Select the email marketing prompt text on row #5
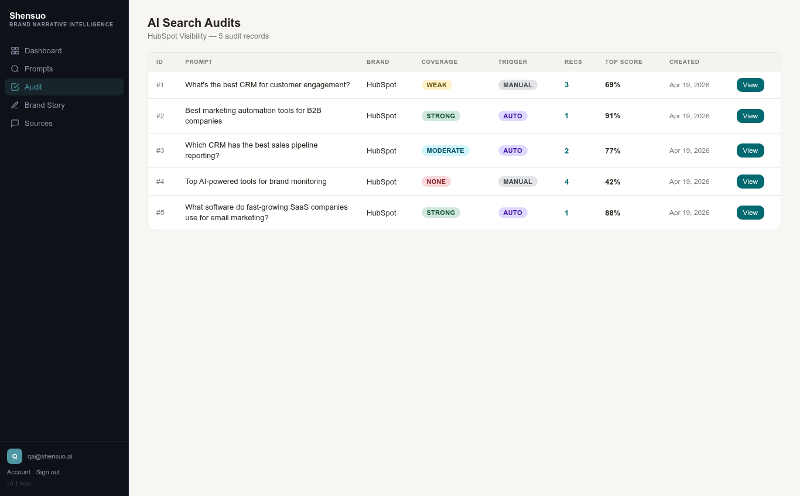800x496 pixels. tap(266, 212)
